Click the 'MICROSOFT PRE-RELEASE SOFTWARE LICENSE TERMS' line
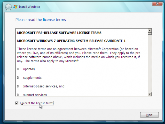The height and width of the screenshot is (124, 165). click(x=59, y=33)
